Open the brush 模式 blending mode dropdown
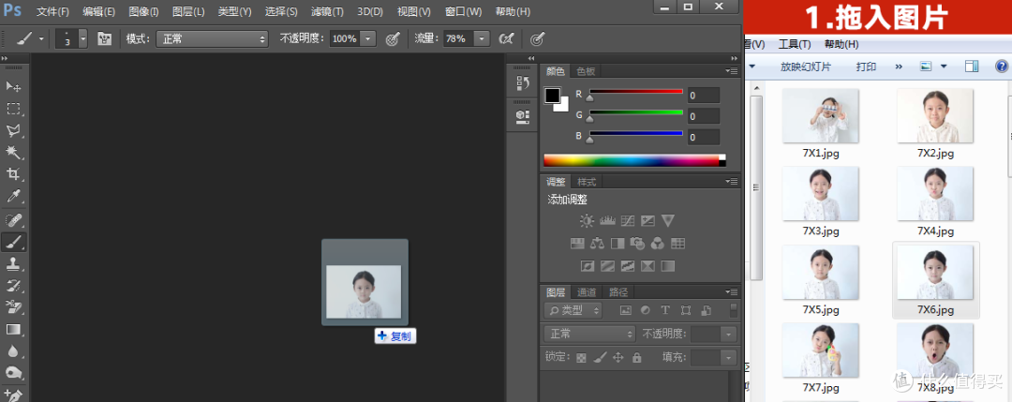The image size is (1012, 402). click(x=210, y=39)
